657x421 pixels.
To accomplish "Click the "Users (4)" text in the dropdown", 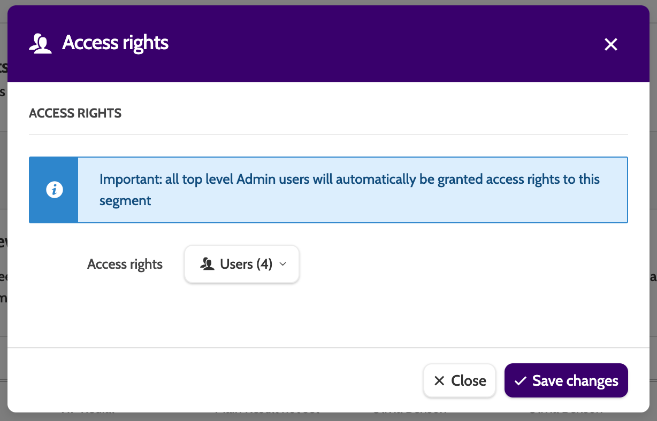I will tap(246, 264).
